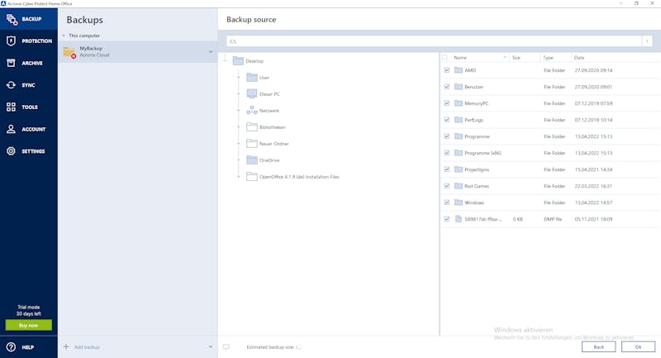Viewport: 661px width, 358px height.
Task: Uncheck the MemoryPC folder checkbox
Action: (x=446, y=103)
